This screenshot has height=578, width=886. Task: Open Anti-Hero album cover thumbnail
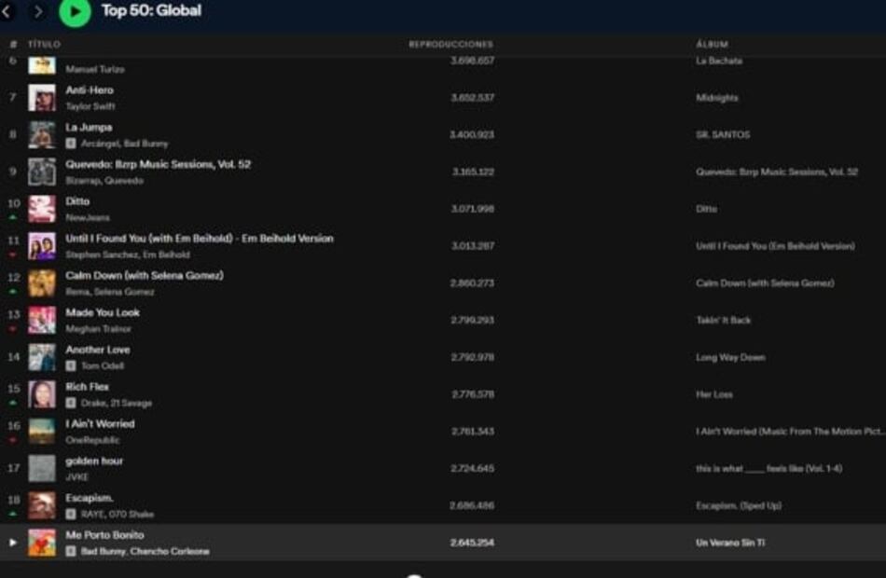(x=41, y=98)
